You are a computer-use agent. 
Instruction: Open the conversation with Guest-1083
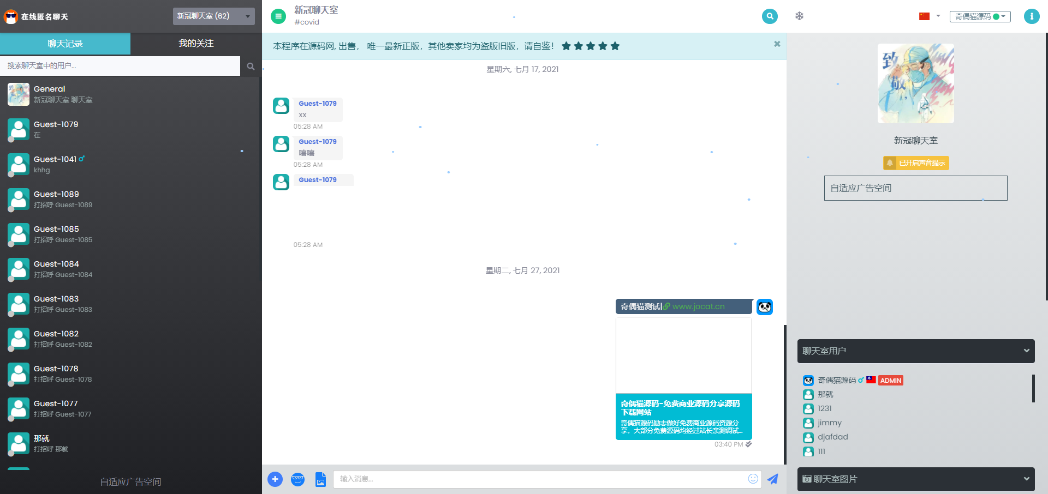(x=130, y=304)
